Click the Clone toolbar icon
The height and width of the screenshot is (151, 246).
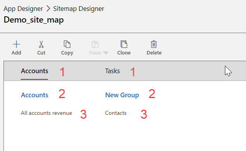pos(124,44)
